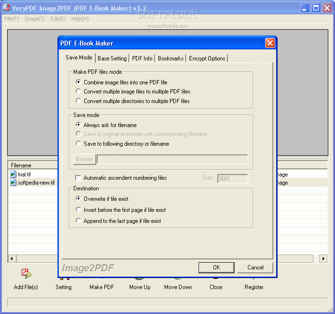Screen dimensions: 335x314
Task: Click Cancel in the E-Book Maker dialog
Action: point(255,267)
